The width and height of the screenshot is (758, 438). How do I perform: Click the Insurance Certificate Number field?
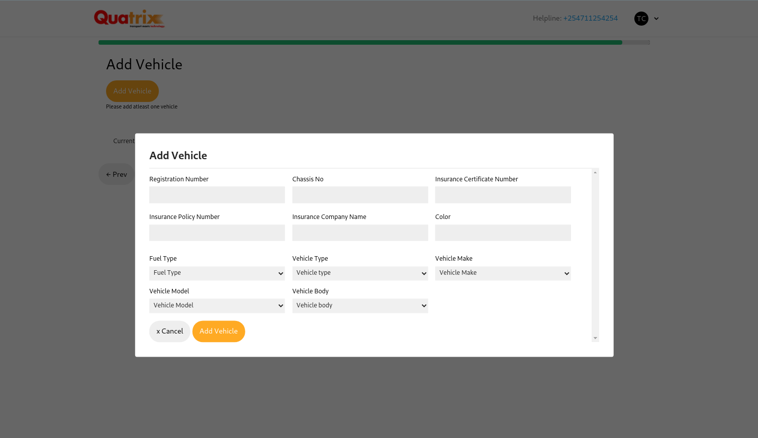(503, 195)
